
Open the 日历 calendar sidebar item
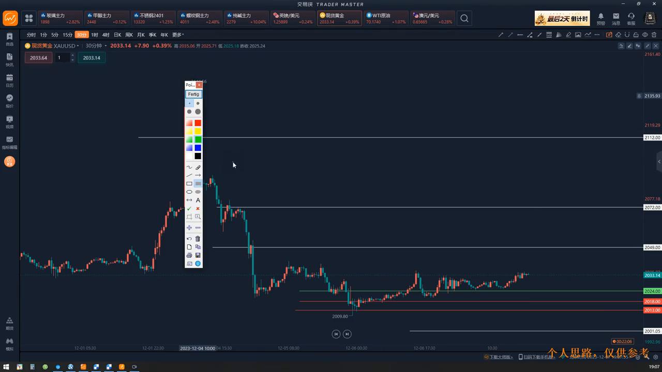point(9,81)
